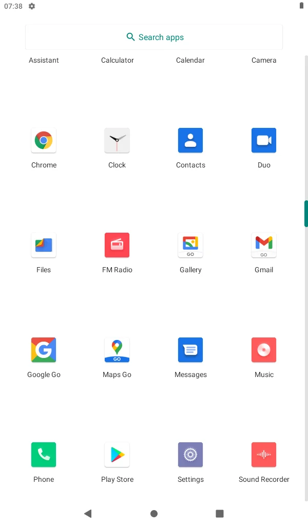
Task: Open the Phone dialer app
Action: 44,455
